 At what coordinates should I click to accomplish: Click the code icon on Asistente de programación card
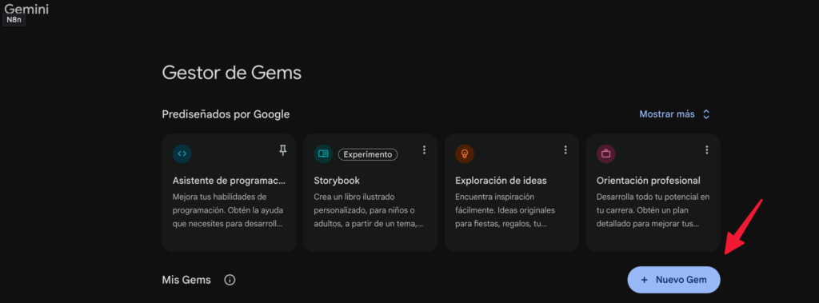pos(182,154)
